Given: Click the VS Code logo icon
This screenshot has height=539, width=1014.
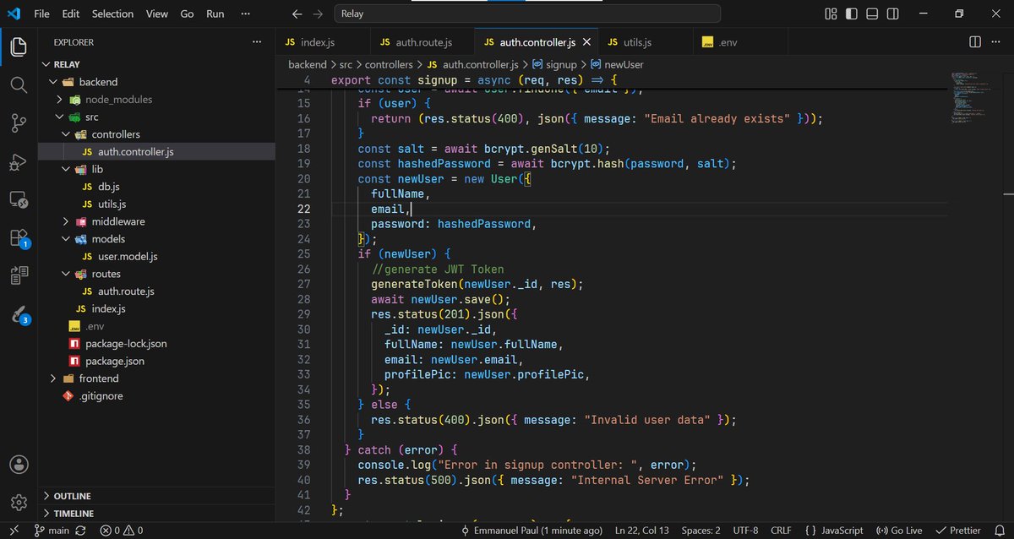Looking at the screenshot, I should click(14, 14).
